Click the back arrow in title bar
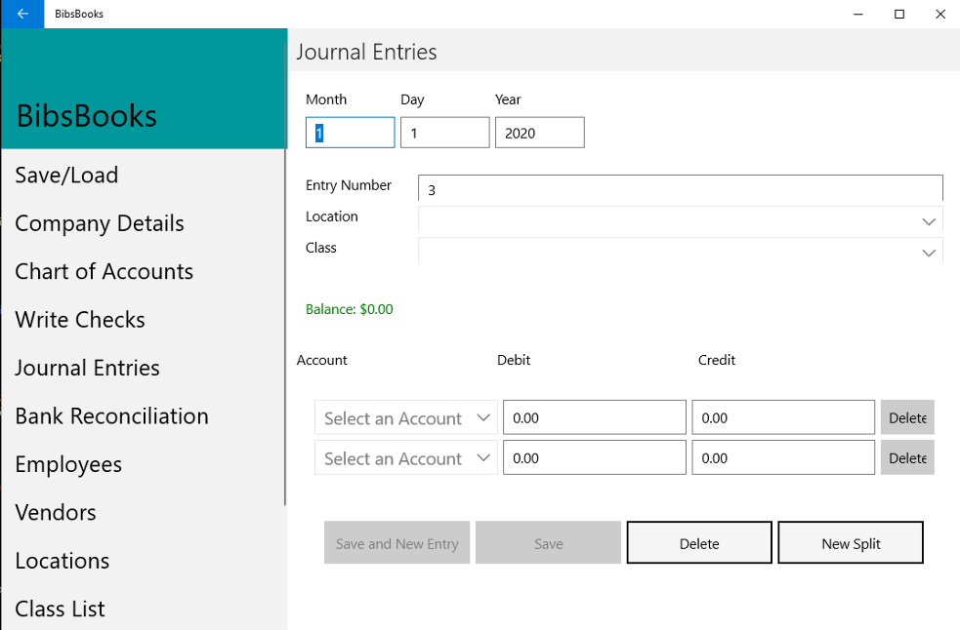 21,14
